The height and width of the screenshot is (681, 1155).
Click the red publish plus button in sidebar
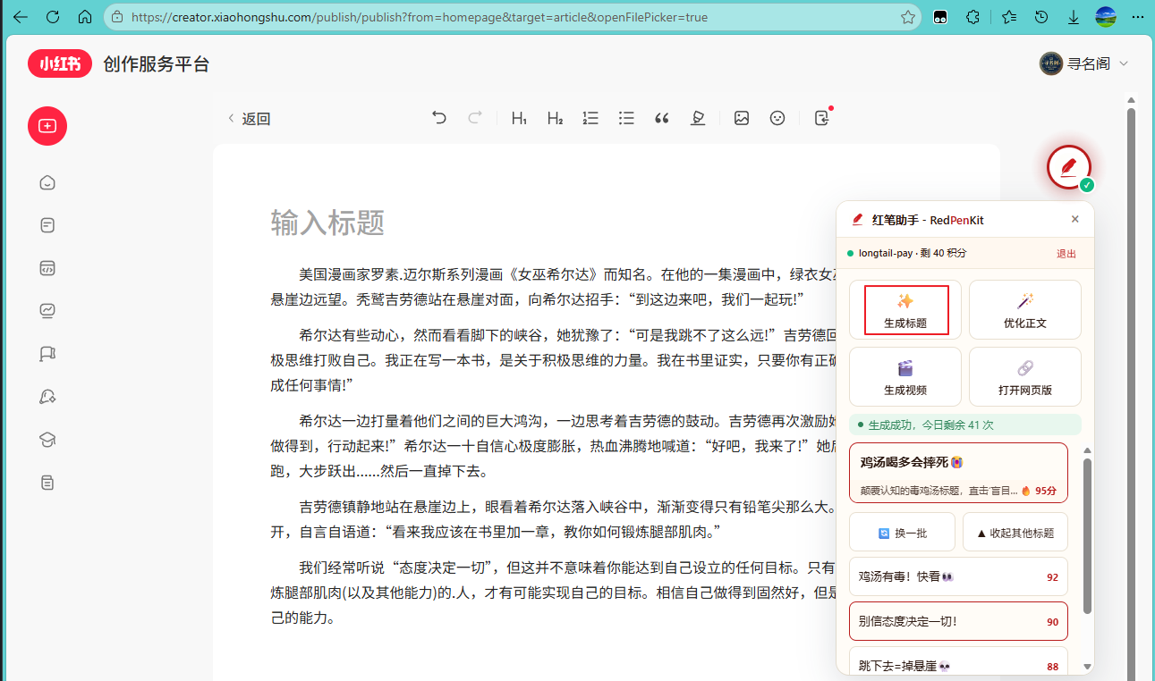47,126
